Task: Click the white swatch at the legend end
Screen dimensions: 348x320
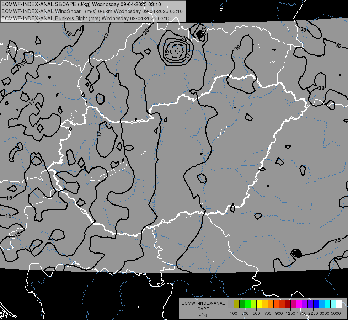Action: point(339,304)
